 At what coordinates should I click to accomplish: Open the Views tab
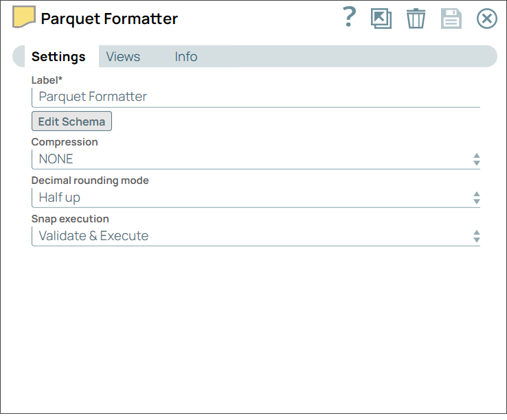(x=123, y=57)
